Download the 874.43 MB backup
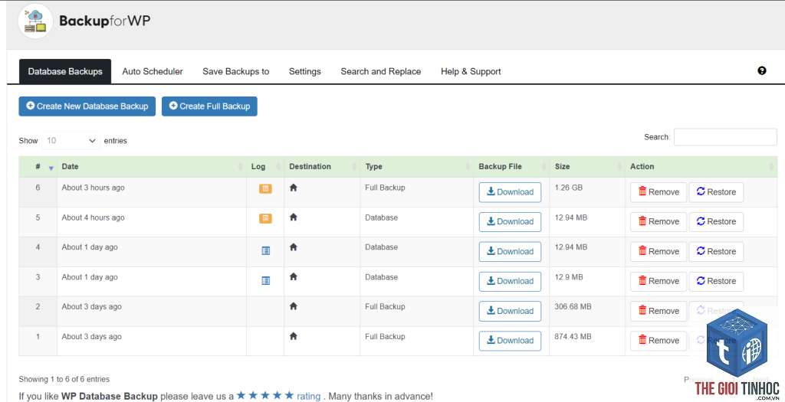Image resolution: width=785 pixels, height=402 pixels. point(510,341)
